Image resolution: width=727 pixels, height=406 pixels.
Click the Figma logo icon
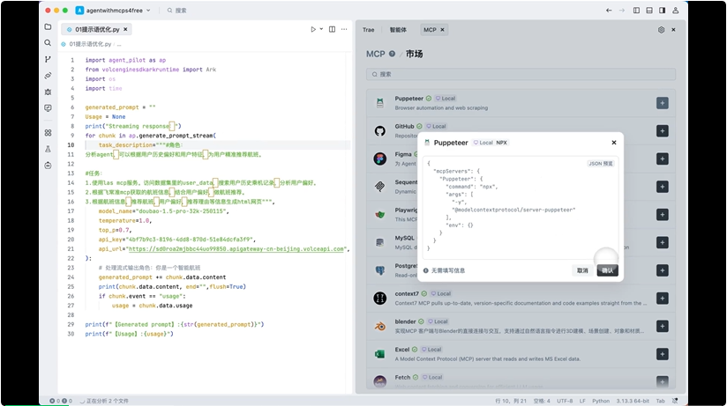(379, 159)
